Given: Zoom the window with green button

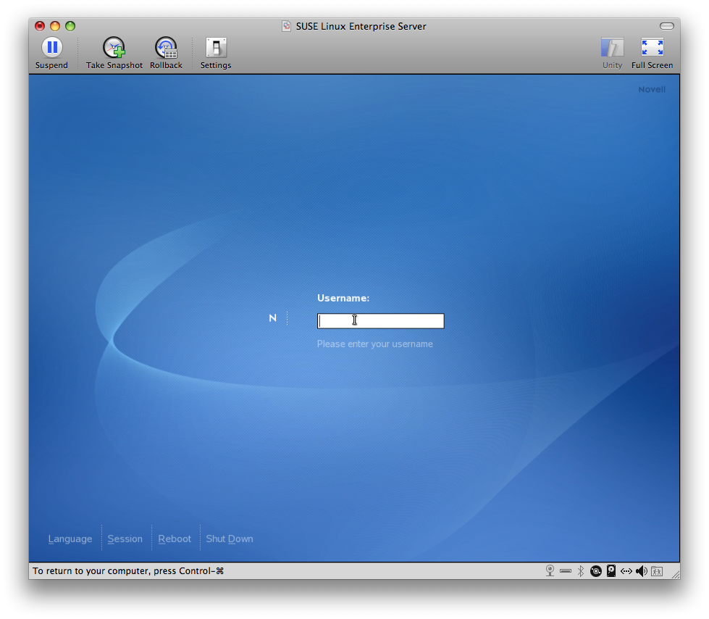Looking at the screenshot, I should coord(70,26).
